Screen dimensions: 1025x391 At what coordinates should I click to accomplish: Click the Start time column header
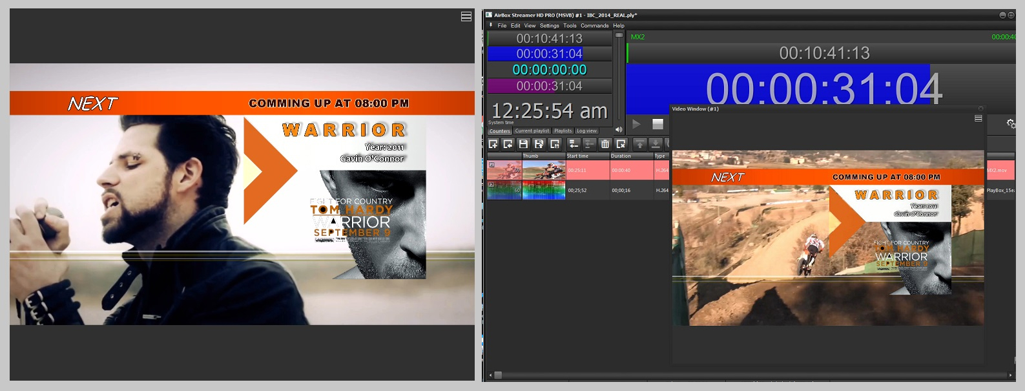pos(588,156)
